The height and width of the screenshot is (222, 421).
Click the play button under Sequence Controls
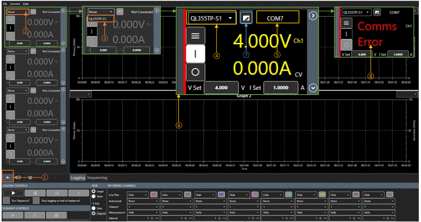[13, 215]
